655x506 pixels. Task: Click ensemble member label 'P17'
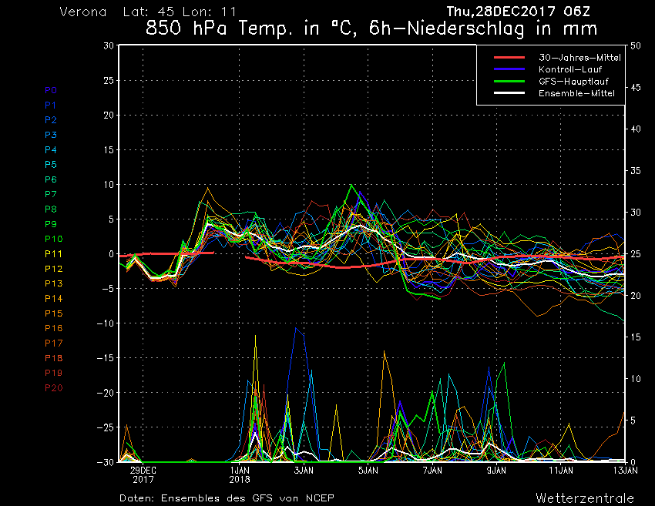pyautogui.click(x=54, y=343)
